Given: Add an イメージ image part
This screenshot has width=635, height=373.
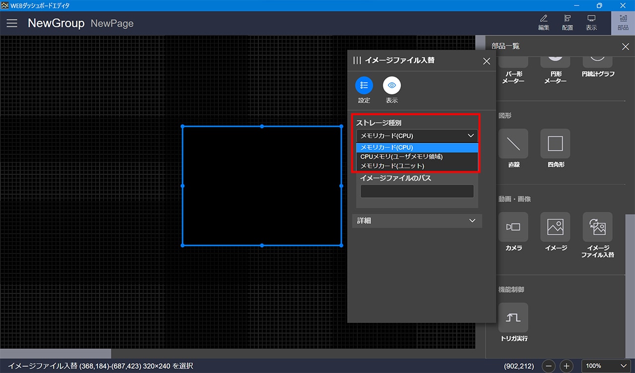Looking at the screenshot, I should tap(555, 227).
